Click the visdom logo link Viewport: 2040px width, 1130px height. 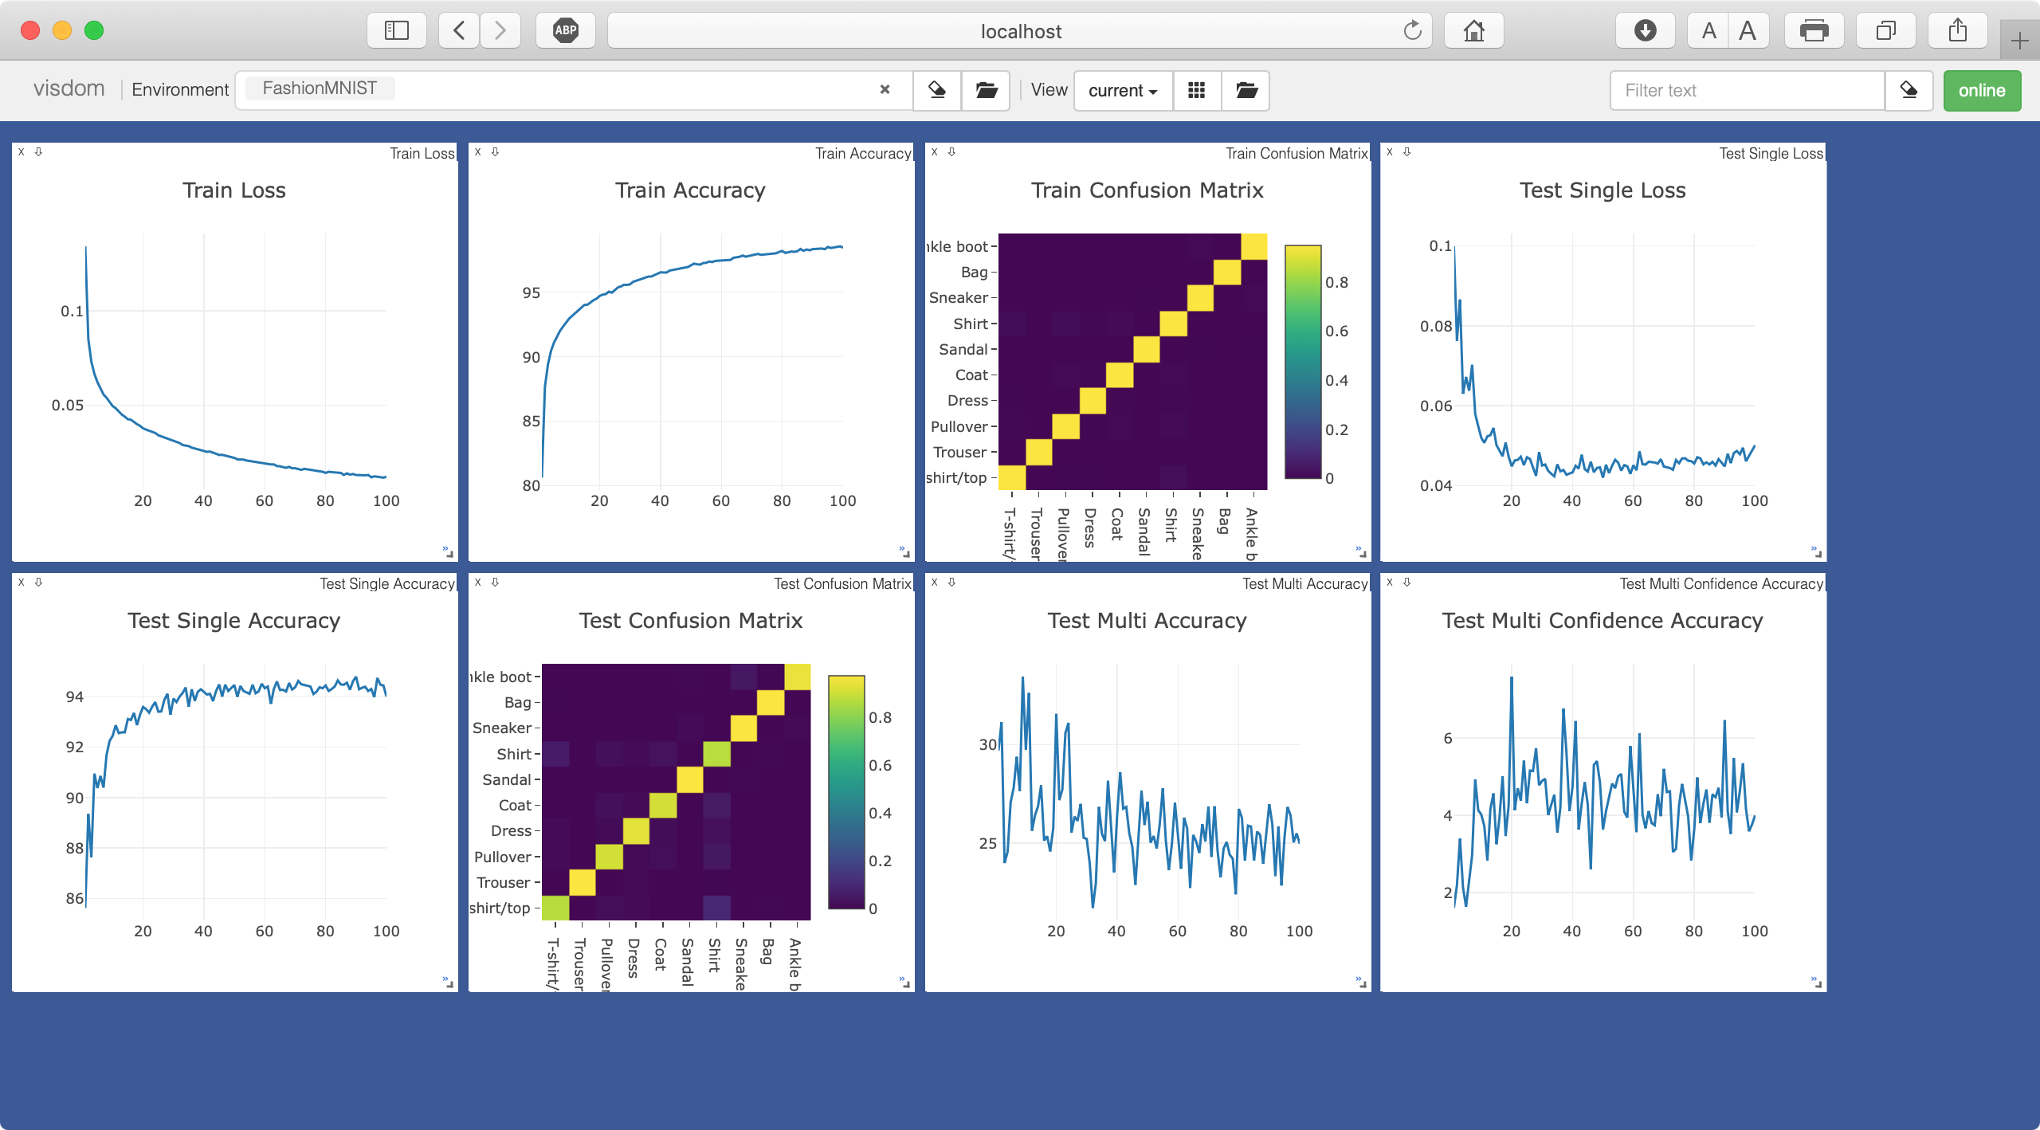click(69, 88)
